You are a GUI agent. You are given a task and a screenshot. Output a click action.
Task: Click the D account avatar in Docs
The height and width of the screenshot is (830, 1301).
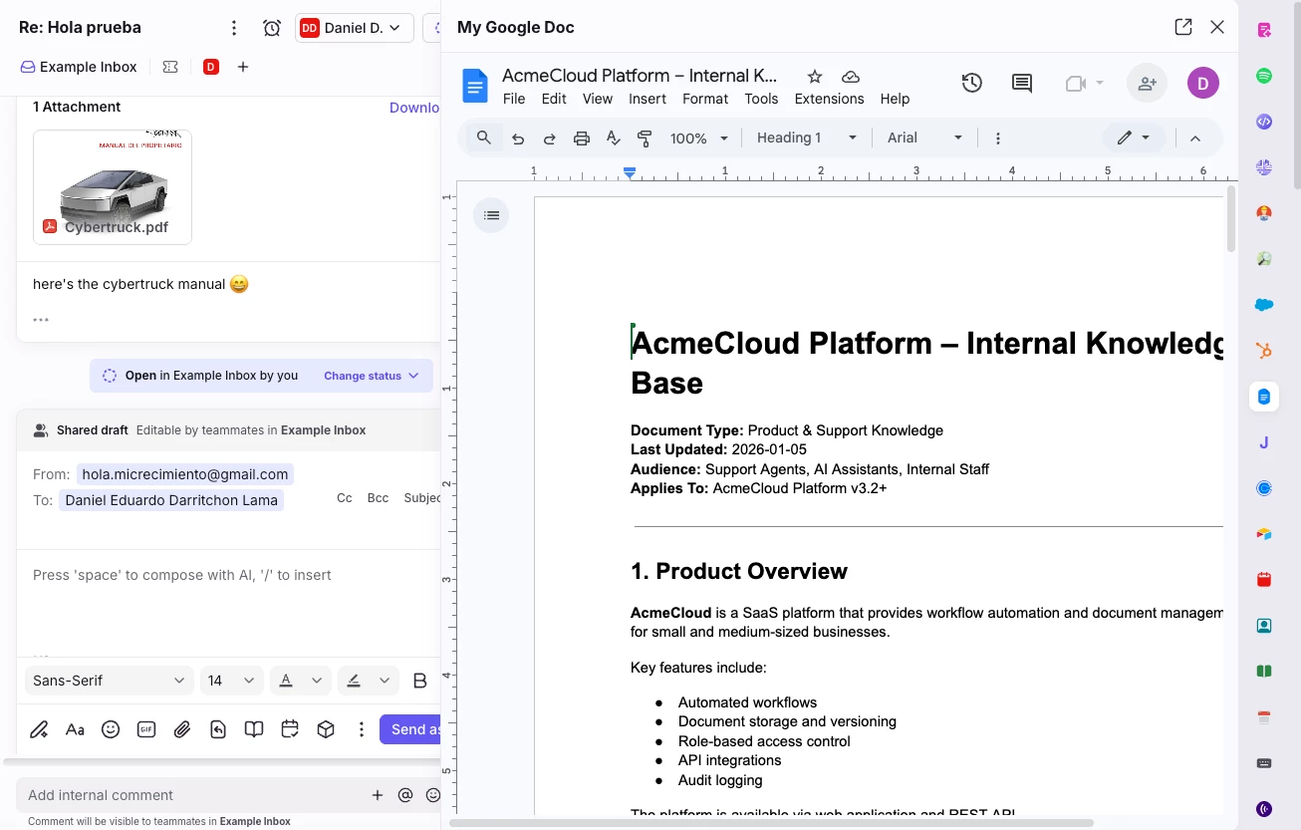point(1202,84)
